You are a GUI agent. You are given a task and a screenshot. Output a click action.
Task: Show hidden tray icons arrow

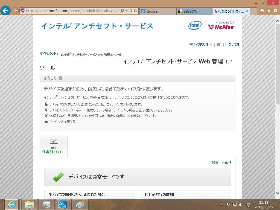click(221, 205)
